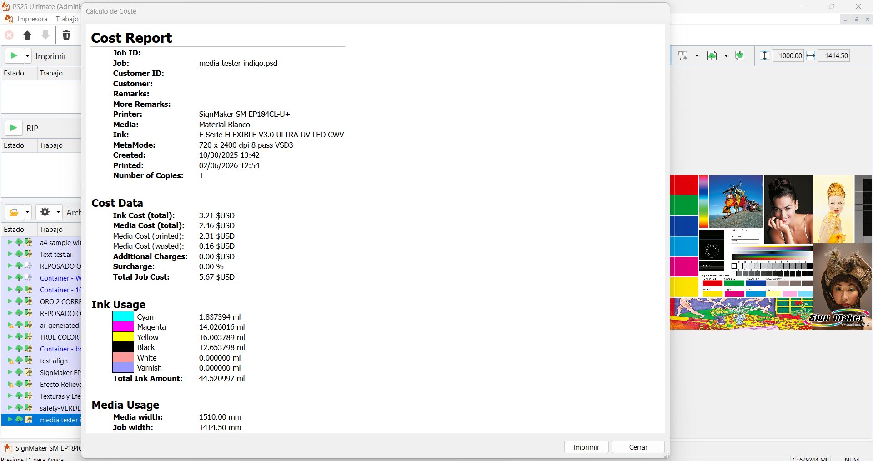Delete job with the trash icon
Screen dimensions: 873x461
click(66, 35)
